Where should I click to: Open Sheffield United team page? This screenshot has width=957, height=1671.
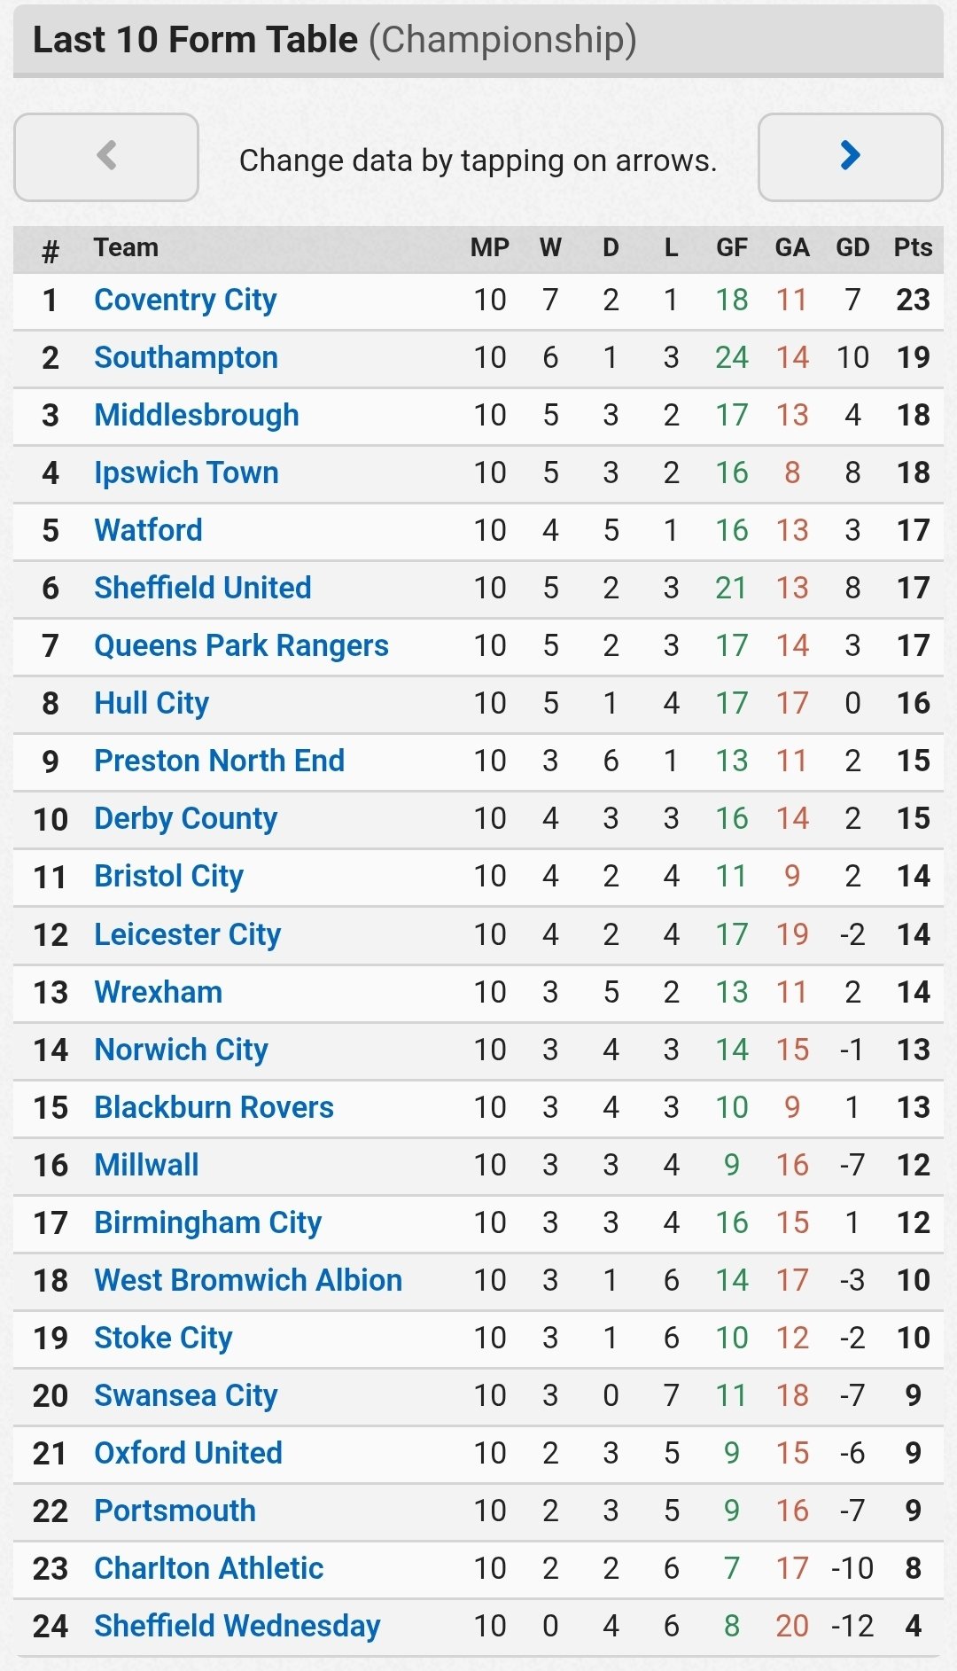pyautogui.click(x=203, y=588)
